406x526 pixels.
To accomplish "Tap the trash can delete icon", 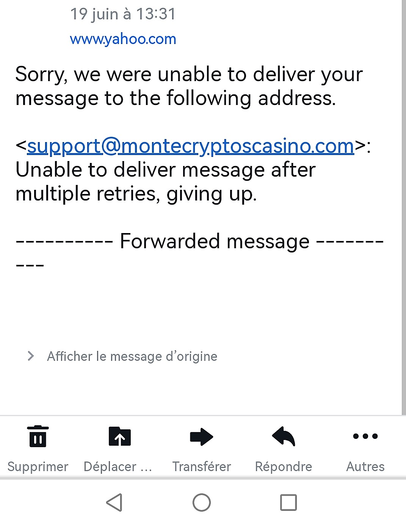I will (38, 437).
